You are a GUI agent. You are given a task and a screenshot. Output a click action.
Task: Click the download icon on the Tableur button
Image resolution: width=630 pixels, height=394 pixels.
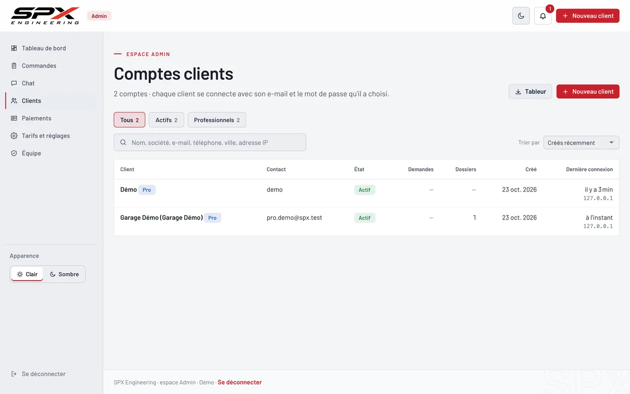point(518,92)
